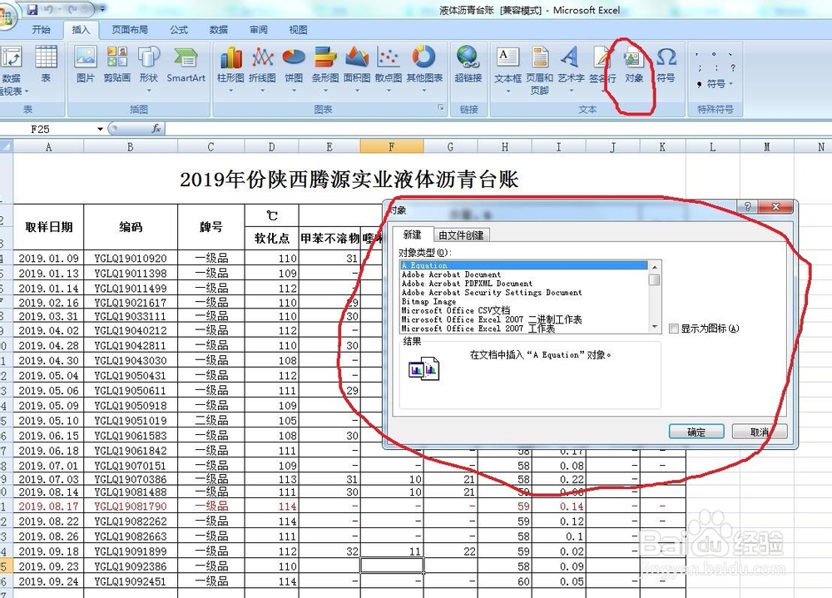The height and width of the screenshot is (598, 832).
Task: Select 新建 tab in Object dialog
Action: coord(412,235)
